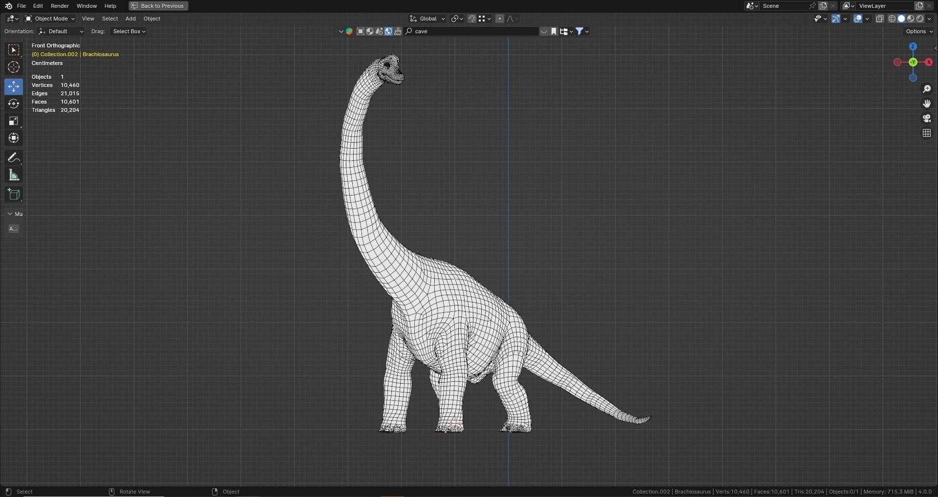The image size is (938, 497).
Task: Click the world globe filter icon
Action: point(388,31)
